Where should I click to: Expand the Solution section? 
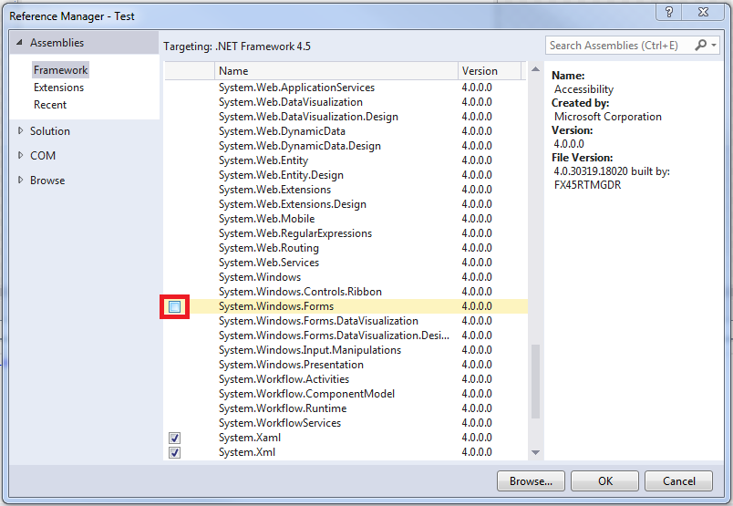point(20,131)
